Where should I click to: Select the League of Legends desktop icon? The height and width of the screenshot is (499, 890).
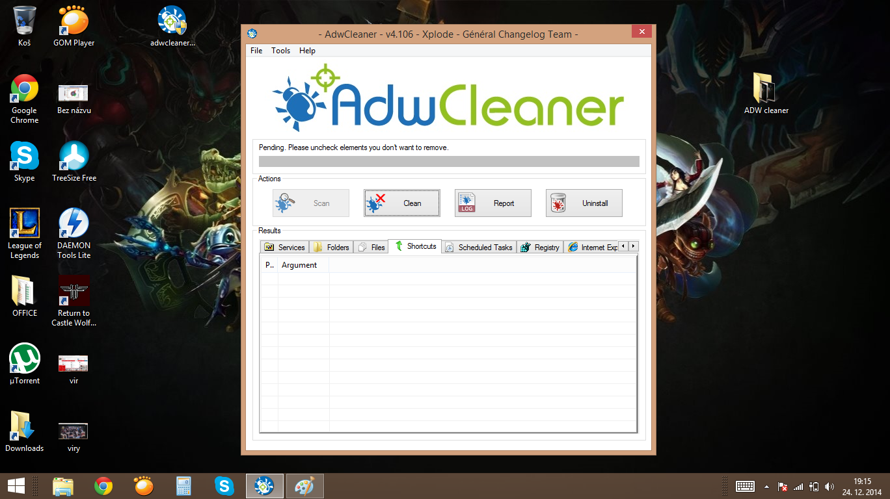pyautogui.click(x=25, y=234)
